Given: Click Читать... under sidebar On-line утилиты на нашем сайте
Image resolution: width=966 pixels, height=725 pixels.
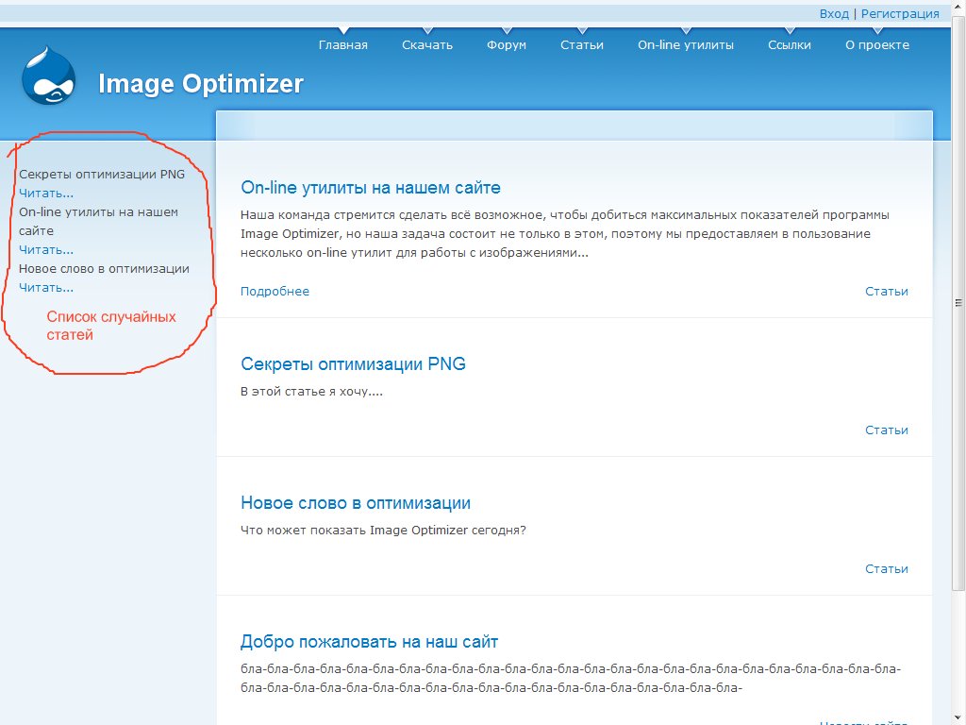Looking at the screenshot, I should pyautogui.click(x=46, y=249).
